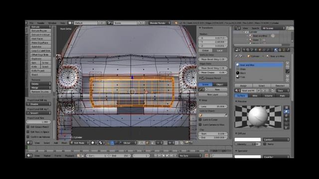Open the properties editor type icon
Image resolution: width=319 pixels, height=179 pixels.
tap(237, 50)
